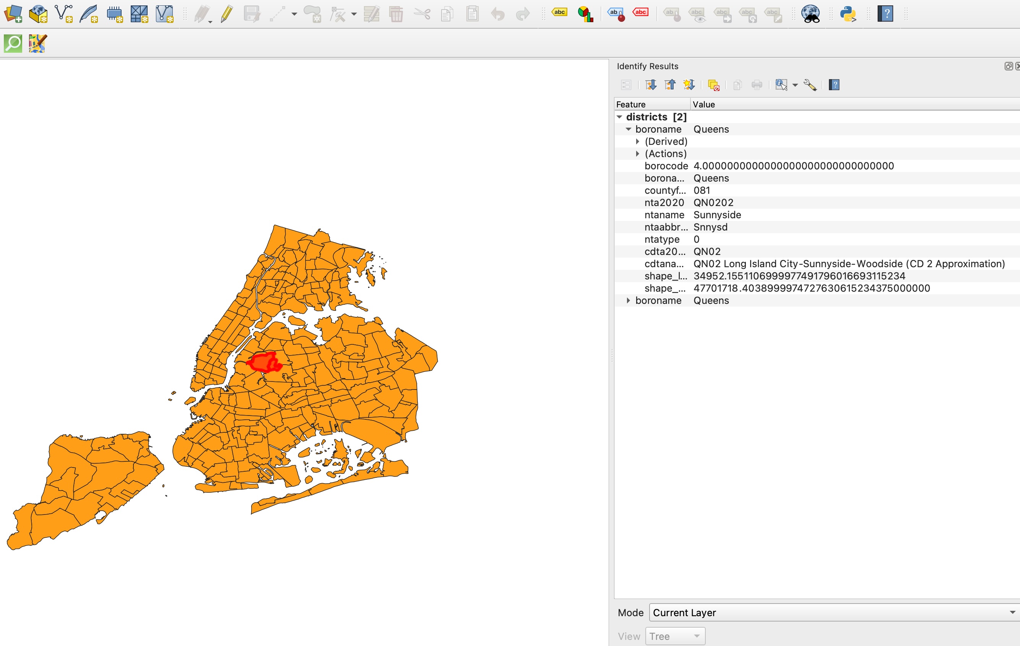1020x646 pixels.
Task: Open identify feature selection mode dropdown arrow
Action: [795, 85]
